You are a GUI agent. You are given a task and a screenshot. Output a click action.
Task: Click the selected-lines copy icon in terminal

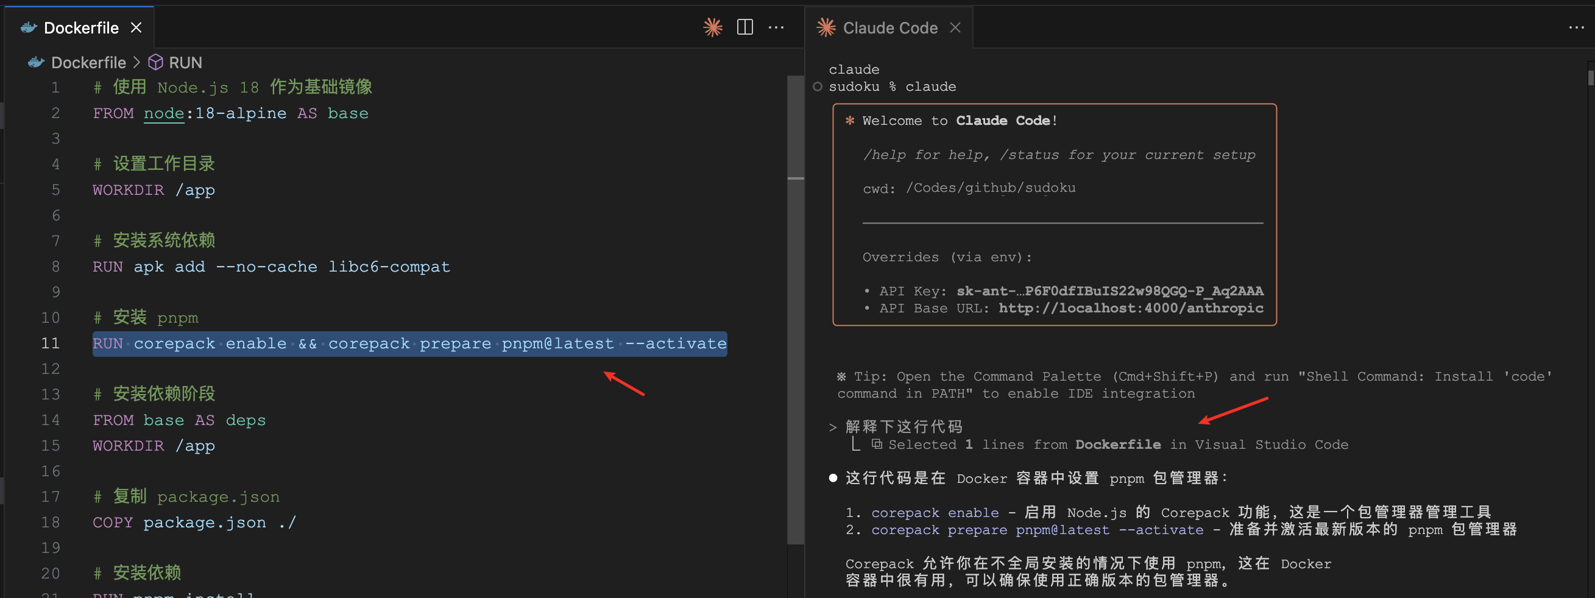[x=877, y=444]
